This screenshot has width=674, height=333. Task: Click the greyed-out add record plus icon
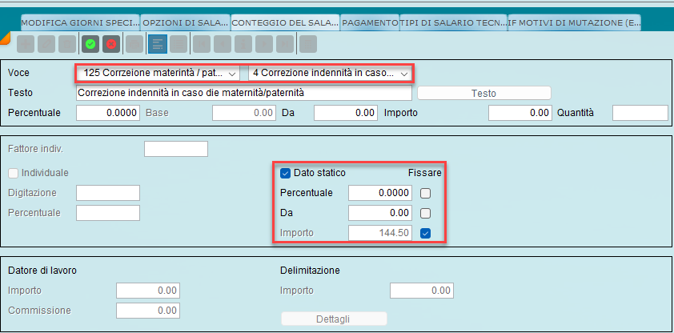[26, 44]
